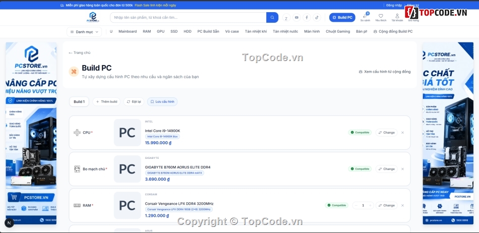Change the RAM component

(x=386, y=205)
